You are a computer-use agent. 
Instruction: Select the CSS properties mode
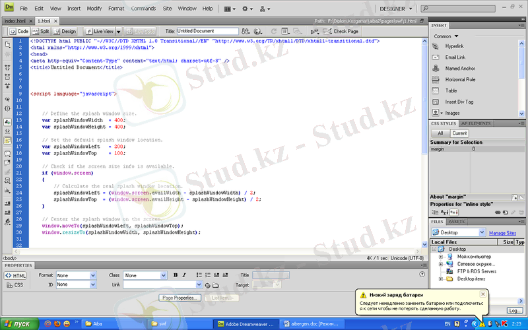[15, 285]
